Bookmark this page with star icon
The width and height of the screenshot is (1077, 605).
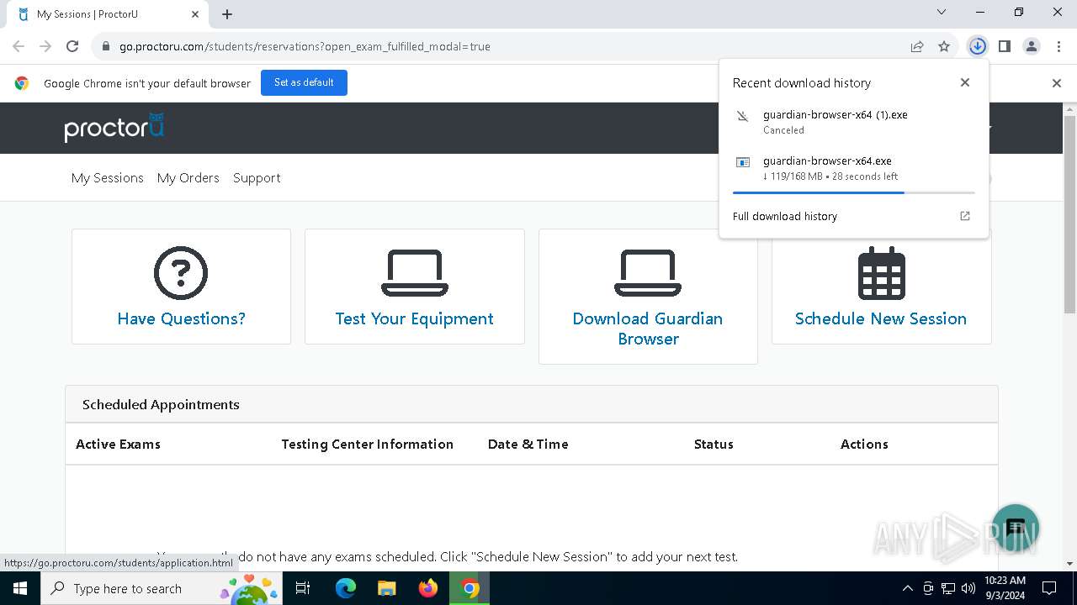(x=944, y=46)
